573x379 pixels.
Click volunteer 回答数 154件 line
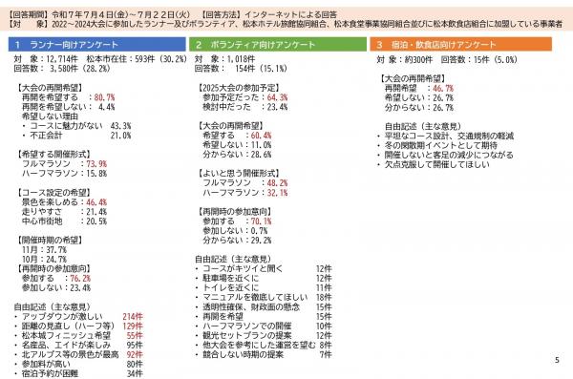click(242, 69)
